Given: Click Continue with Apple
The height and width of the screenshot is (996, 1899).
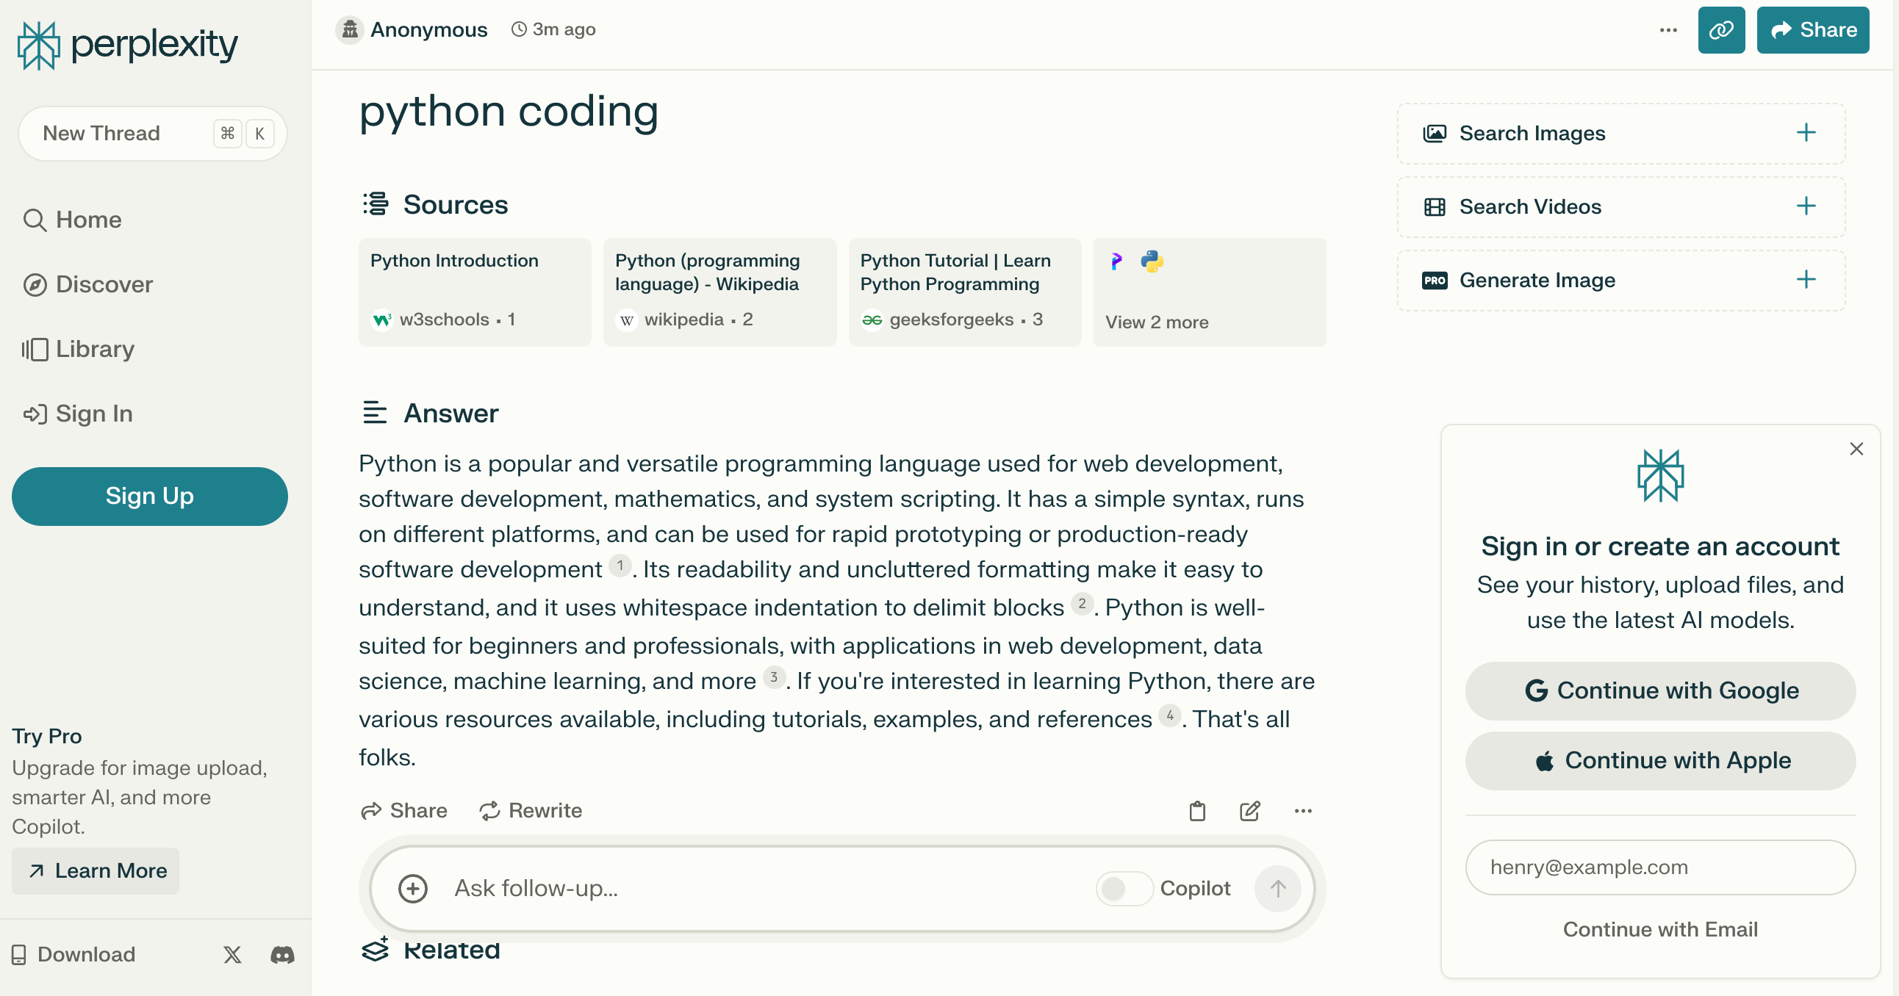Looking at the screenshot, I should (1660, 761).
